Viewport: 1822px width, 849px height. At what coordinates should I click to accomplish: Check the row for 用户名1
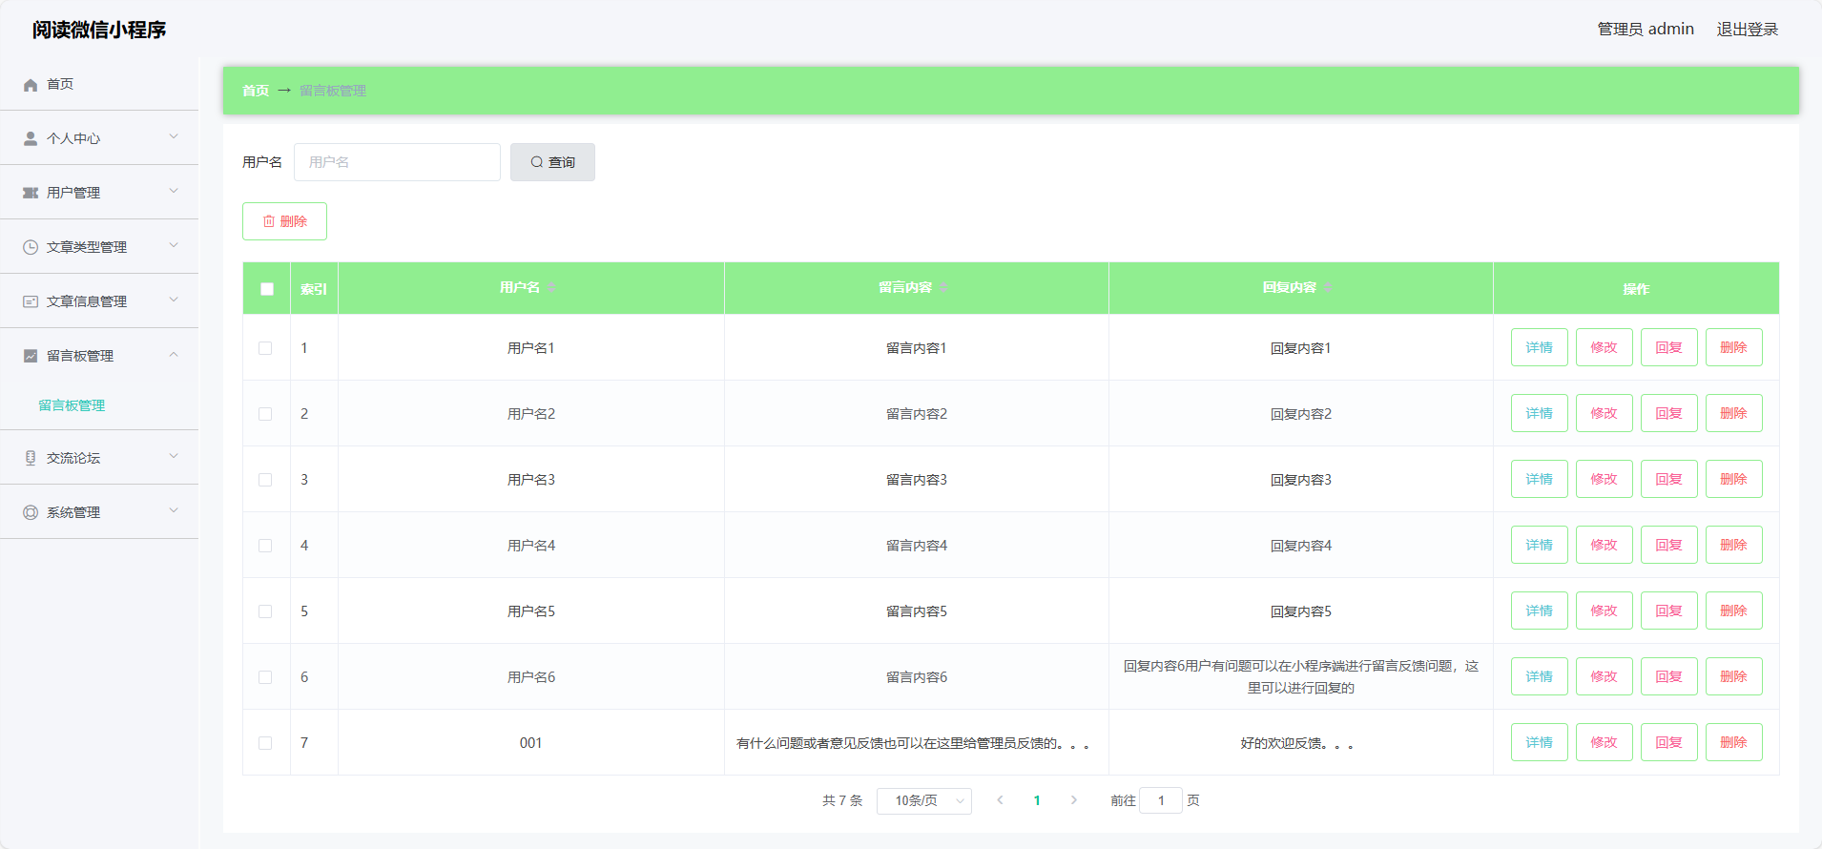click(265, 348)
